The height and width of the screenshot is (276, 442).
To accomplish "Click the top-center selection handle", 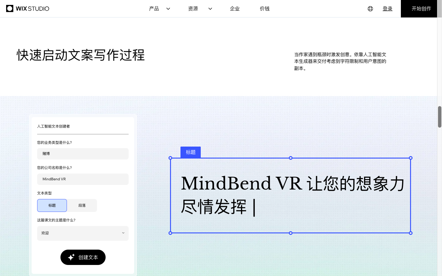I will tap(291, 158).
